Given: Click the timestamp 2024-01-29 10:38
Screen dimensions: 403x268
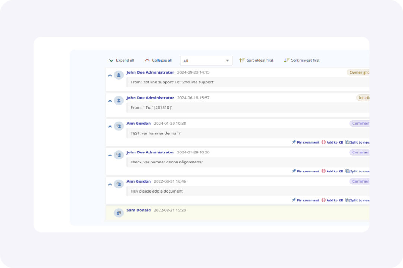Looking at the screenshot, I should pos(170,124).
